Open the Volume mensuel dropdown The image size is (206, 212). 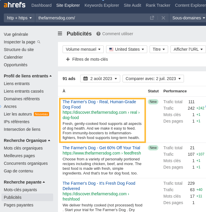pyautogui.click(x=83, y=49)
